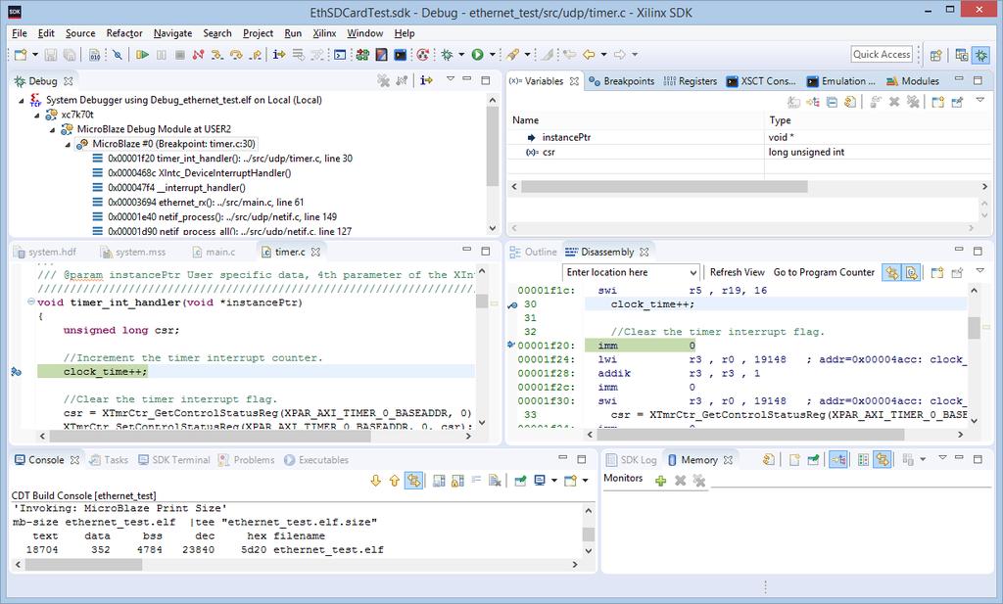Open the Navigate menu
Screen dimensions: 1003x604
[172, 33]
